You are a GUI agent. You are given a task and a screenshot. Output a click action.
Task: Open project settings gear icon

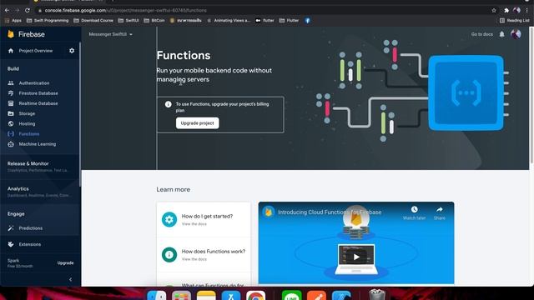[72, 51]
